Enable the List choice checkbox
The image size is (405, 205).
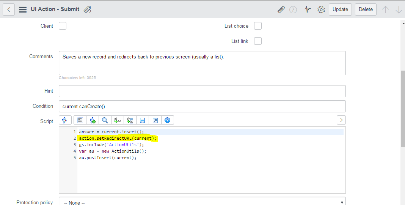click(258, 26)
